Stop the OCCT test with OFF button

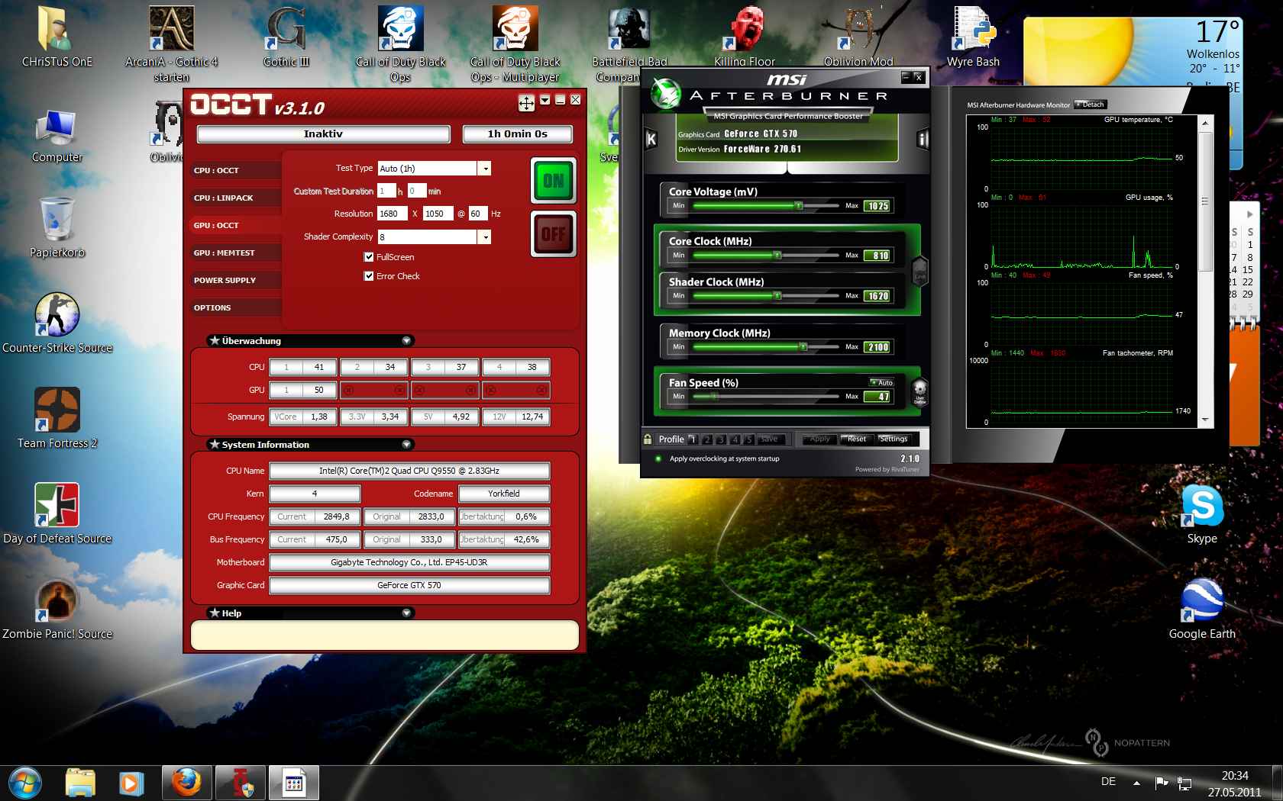click(554, 233)
